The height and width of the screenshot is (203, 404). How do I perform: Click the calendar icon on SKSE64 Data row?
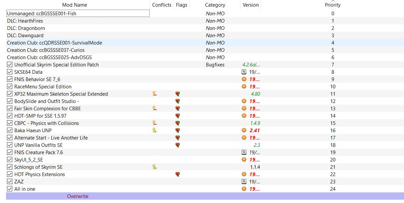tap(244, 72)
